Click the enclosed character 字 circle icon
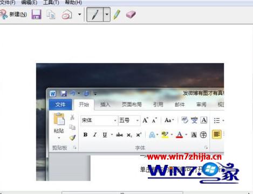This screenshot has height=194, width=253. (203, 135)
